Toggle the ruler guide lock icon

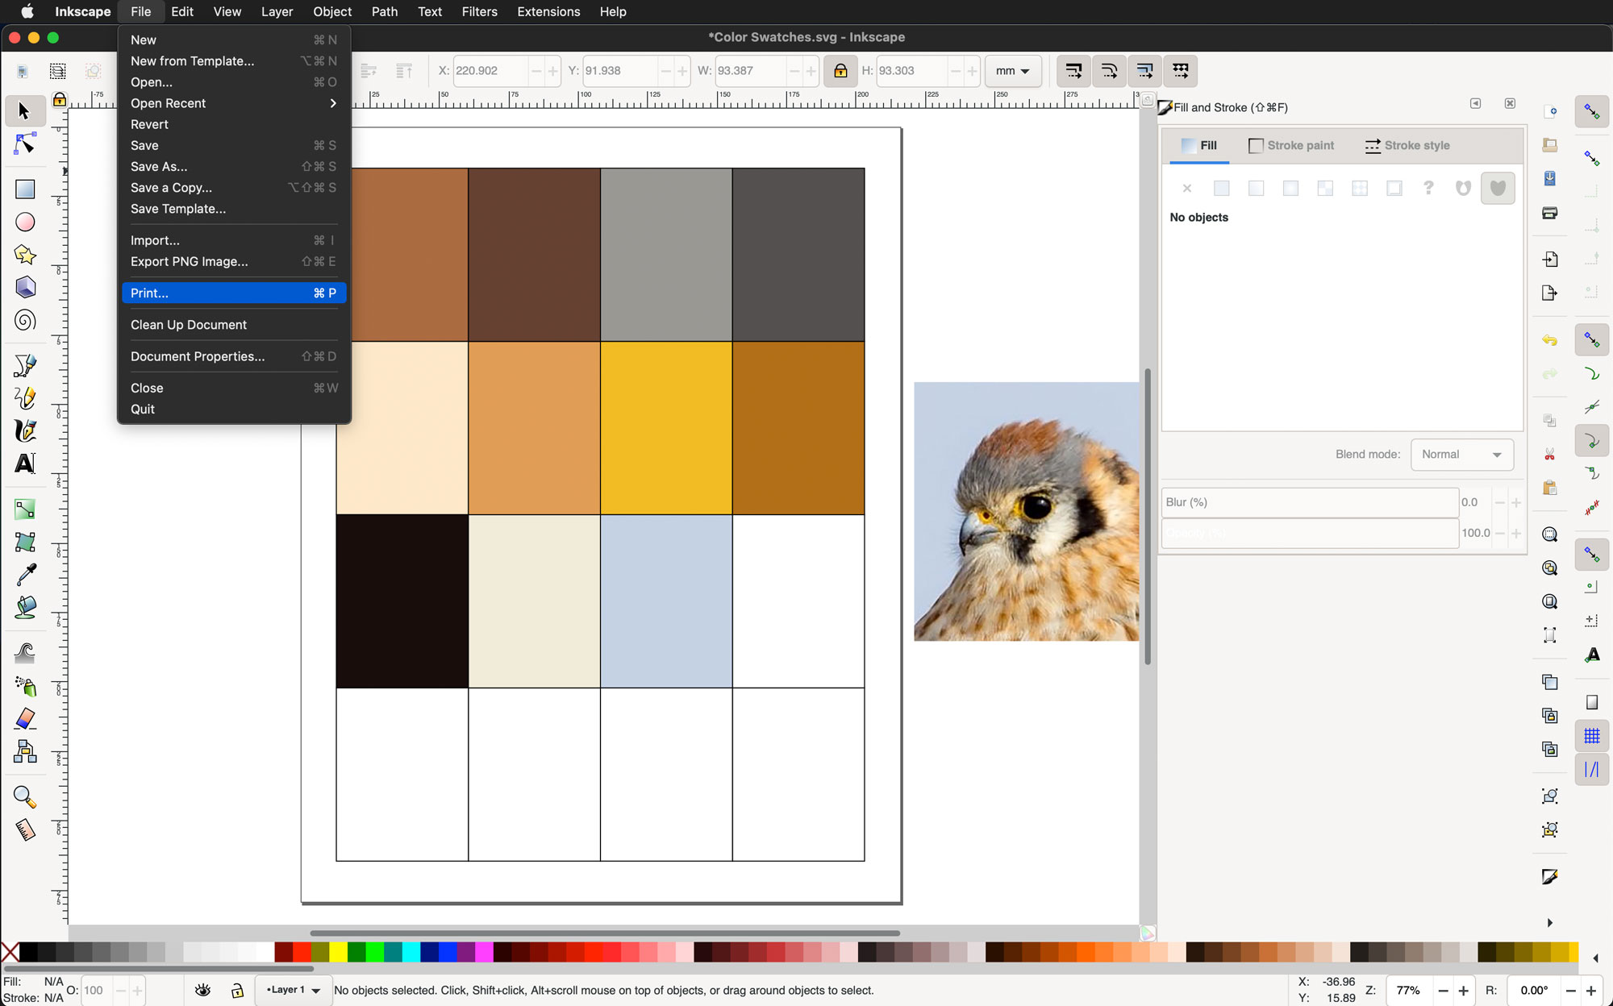(x=60, y=100)
